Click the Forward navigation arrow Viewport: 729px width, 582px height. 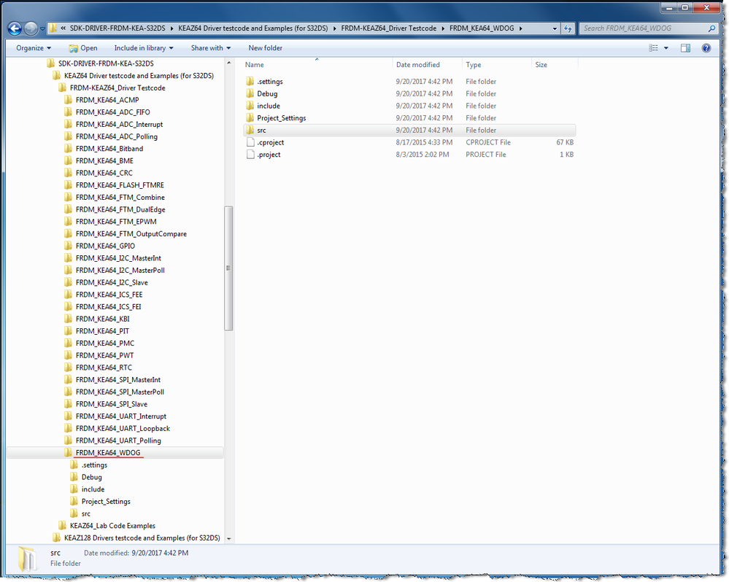30,28
